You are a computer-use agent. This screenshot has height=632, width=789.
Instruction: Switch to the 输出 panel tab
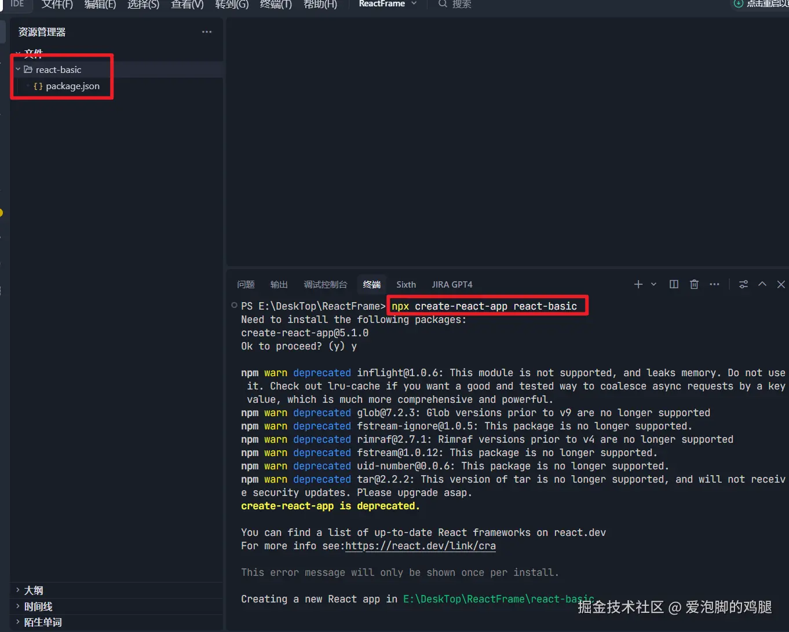279,284
